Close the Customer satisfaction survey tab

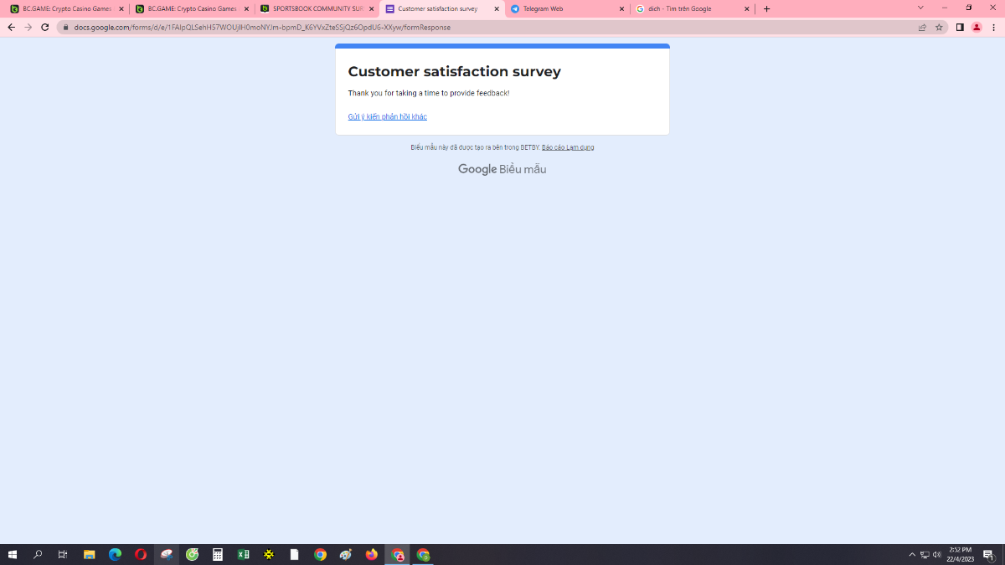tap(497, 9)
